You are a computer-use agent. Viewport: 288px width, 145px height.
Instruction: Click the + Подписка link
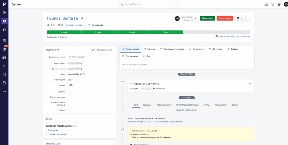[x=52, y=130]
